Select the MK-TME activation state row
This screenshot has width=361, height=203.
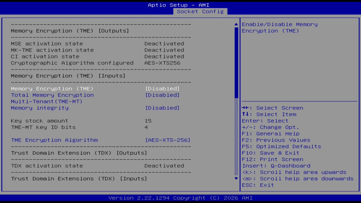[52, 50]
